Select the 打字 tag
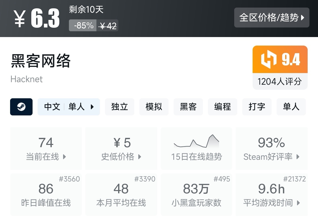318x218 pixels. (x=257, y=107)
